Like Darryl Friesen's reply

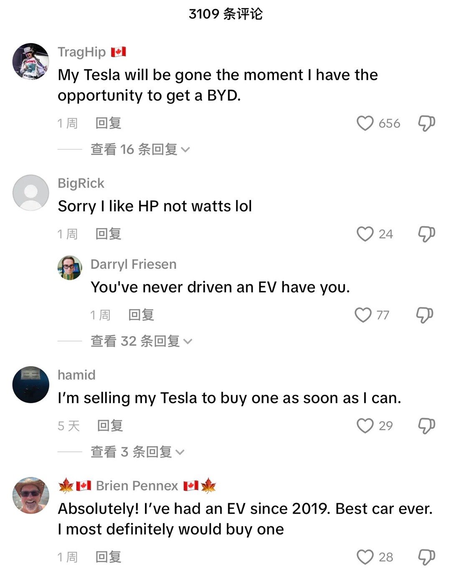point(363,315)
